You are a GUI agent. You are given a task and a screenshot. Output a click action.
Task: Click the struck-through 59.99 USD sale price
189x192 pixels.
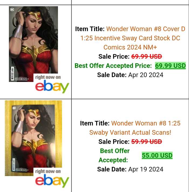pyautogui.click(x=146, y=142)
